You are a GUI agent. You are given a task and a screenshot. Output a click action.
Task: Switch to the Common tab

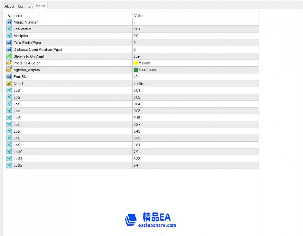point(25,6)
